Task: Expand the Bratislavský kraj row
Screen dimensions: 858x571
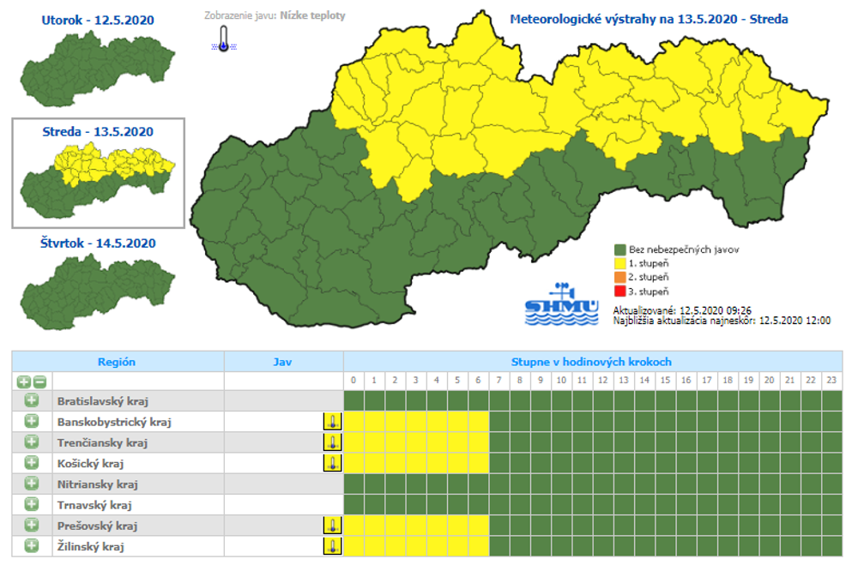Action: 32,400
